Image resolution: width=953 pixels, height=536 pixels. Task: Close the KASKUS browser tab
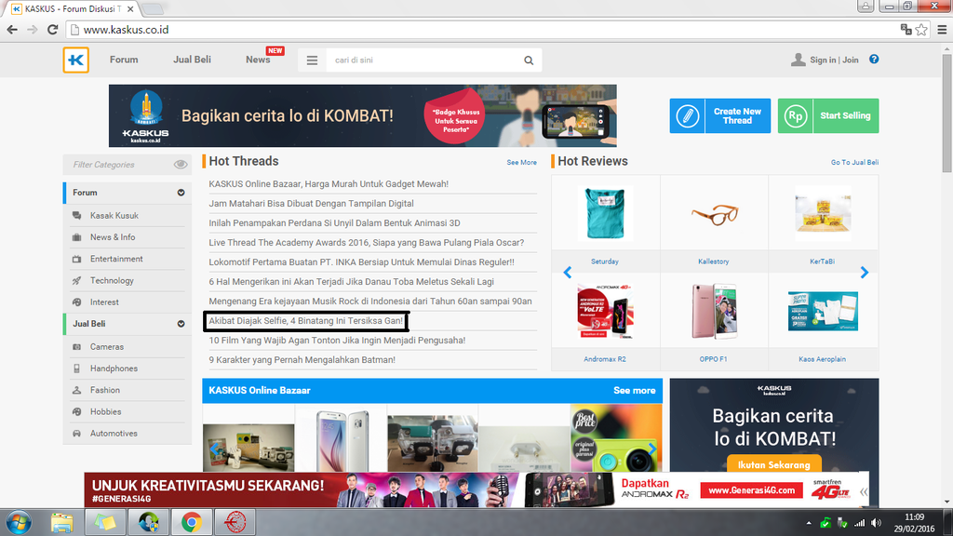coord(130,9)
